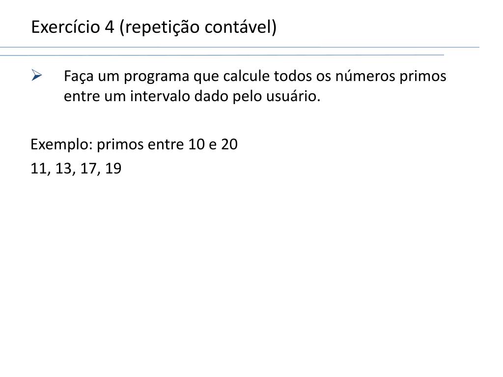The width and height of the screenshot is (503, 377).
Task: Select the prime number 19 in the results
Action: point(113,169)
